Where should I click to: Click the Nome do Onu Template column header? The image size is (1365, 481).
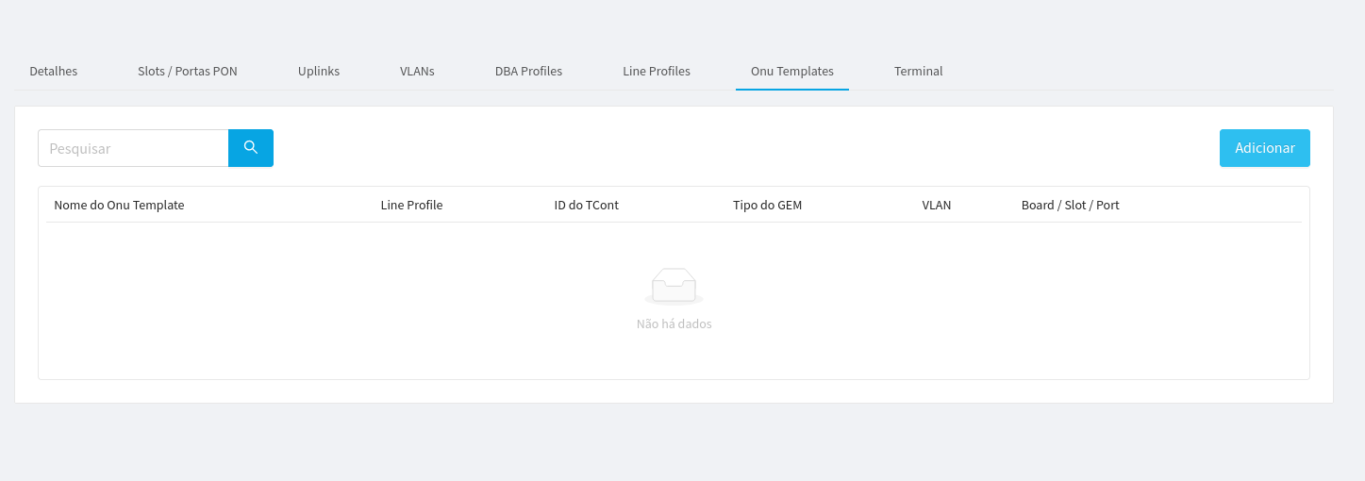pyautogui.click(x=119, y=205)
